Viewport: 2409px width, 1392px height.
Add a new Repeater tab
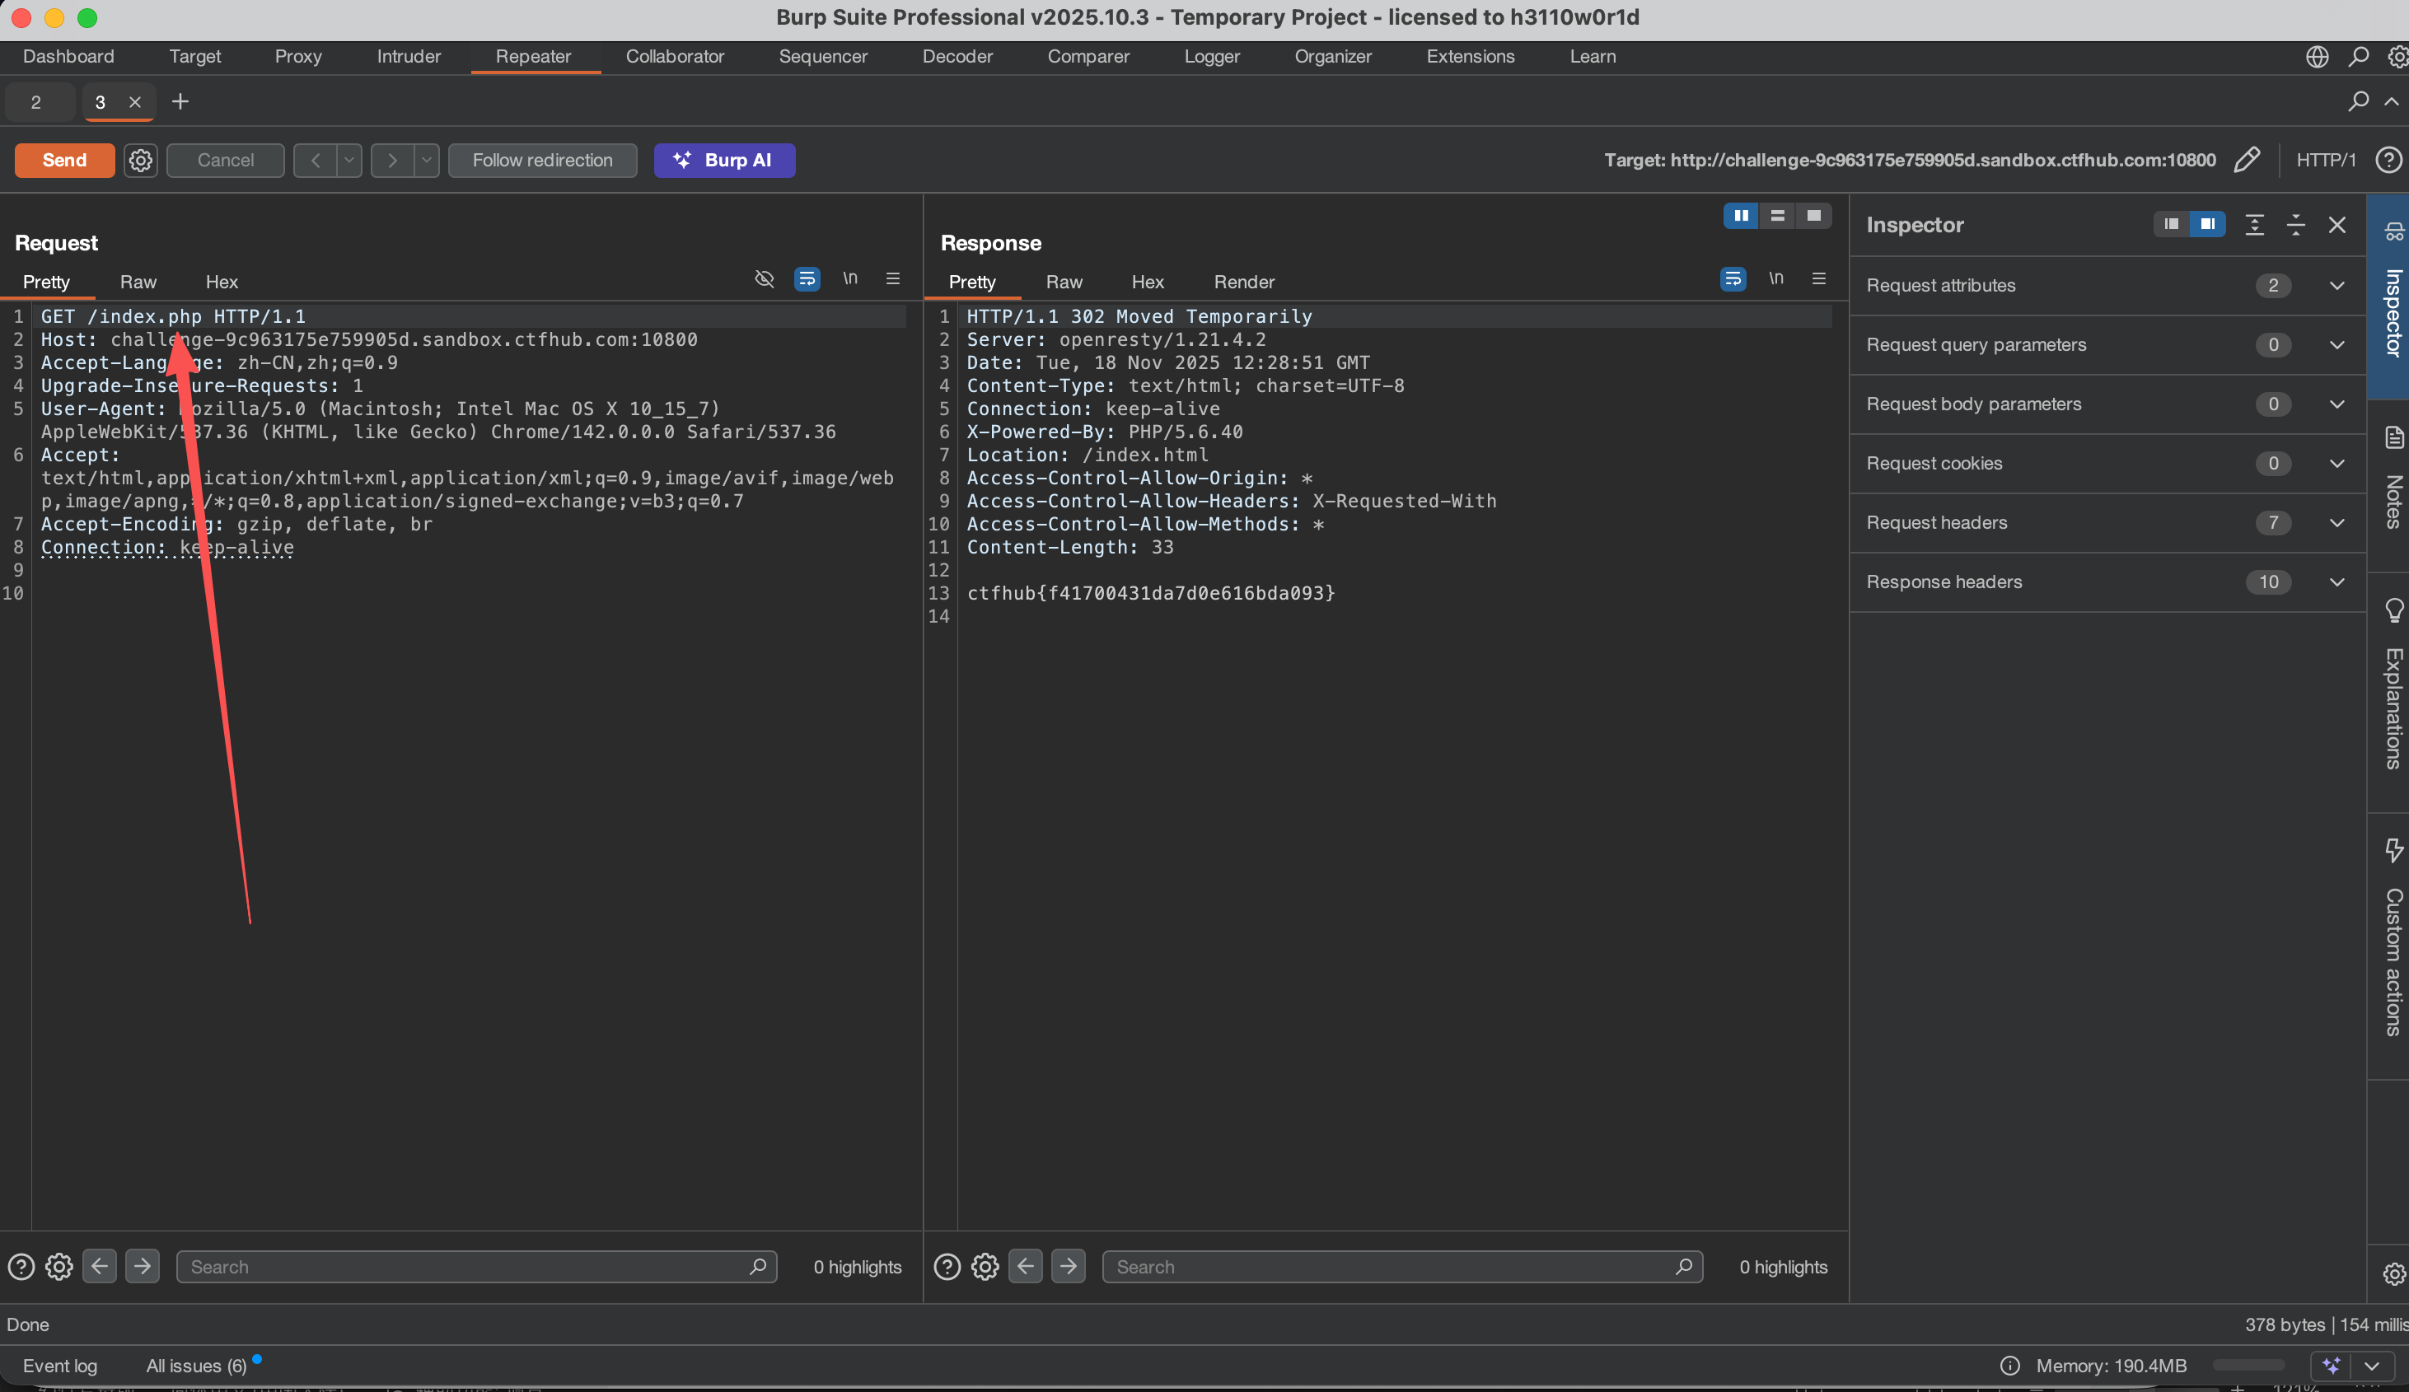pyautogui.click(x=180, y=101)
